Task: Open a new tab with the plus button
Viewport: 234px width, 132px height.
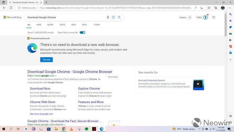Action: 46,2
